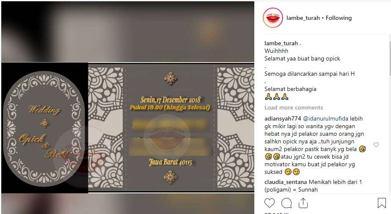The image size is (391, 214).
Task: Save the post with the bookmark icon
Action: pos(382,203)
